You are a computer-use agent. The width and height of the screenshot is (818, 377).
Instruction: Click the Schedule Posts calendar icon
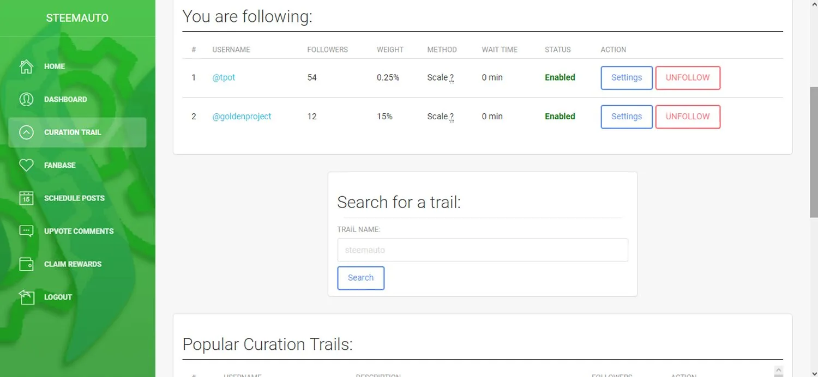pyautogui.click(x=26, y=198)
